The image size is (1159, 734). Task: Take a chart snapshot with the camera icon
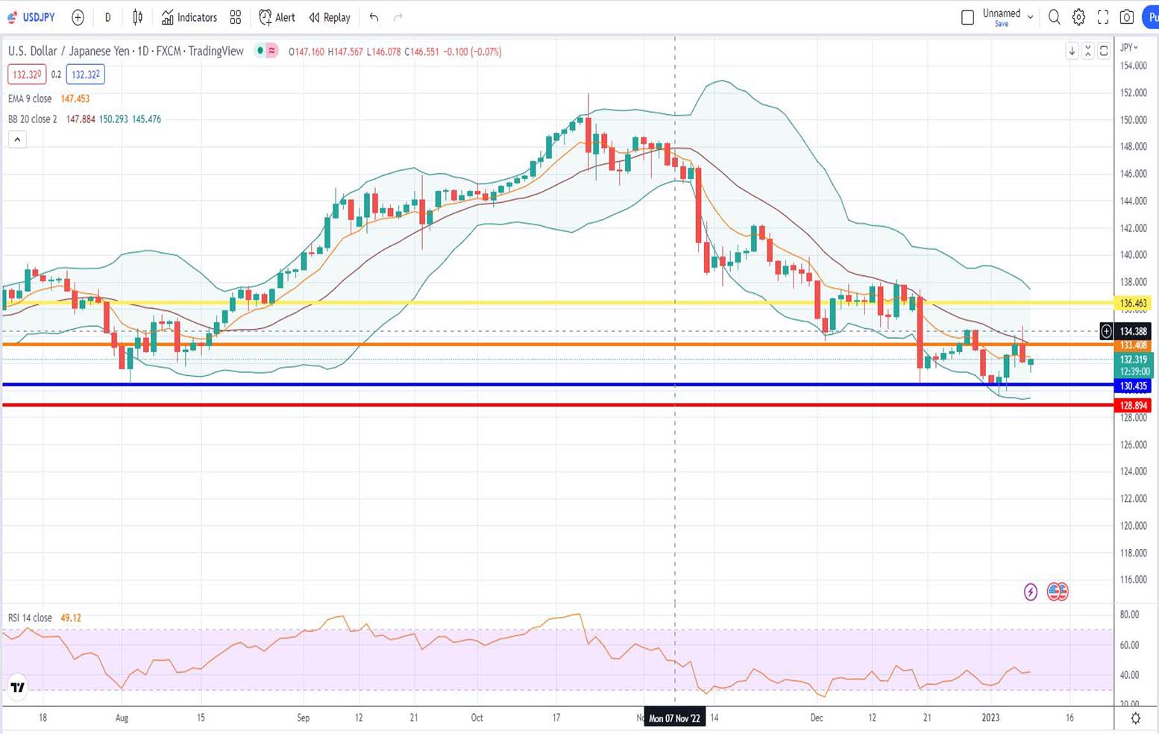[1127, 17]
